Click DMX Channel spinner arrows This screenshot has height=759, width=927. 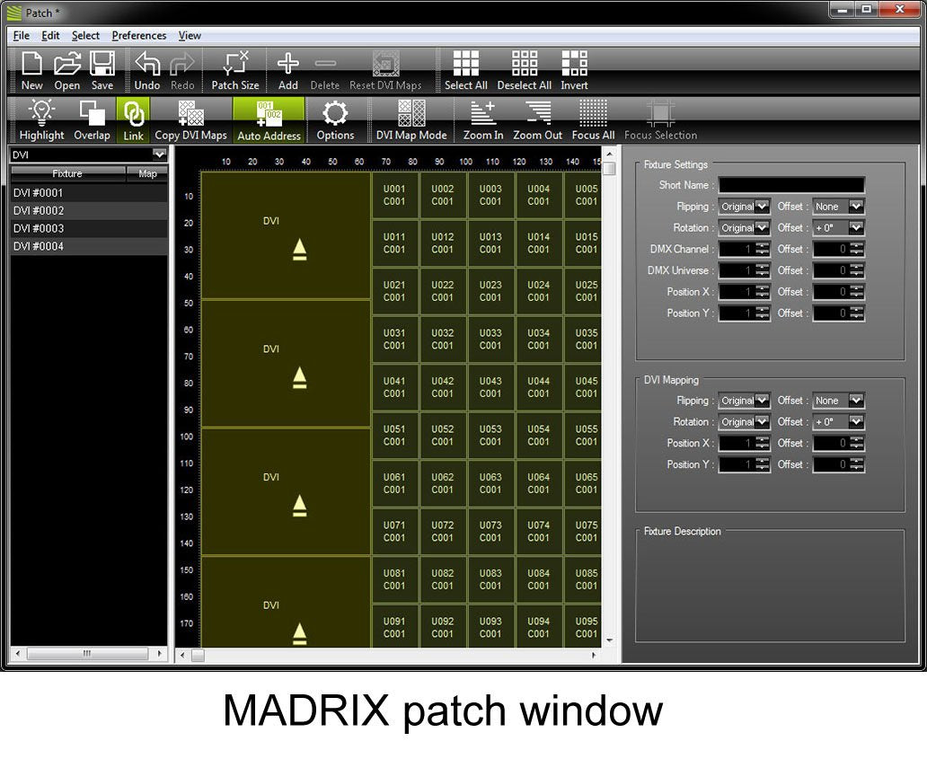[762, 249]
